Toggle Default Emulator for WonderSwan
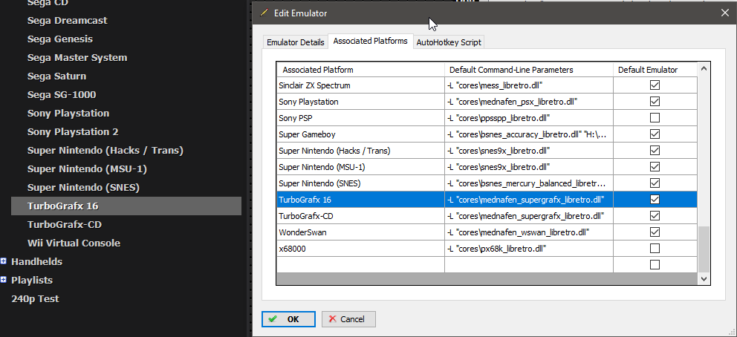Viewport: 737px width, 337px height. pos(655,232)
